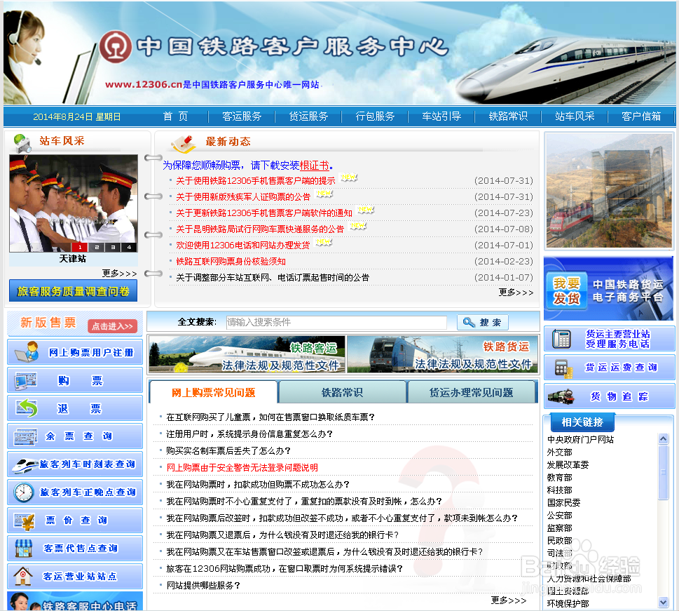Open the 行包服务 menu

(375, 116)
